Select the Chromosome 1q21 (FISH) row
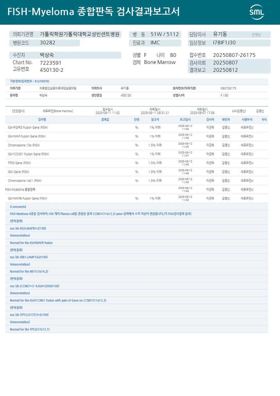Viewport: 280px width, 396px height. coord(137,181)
